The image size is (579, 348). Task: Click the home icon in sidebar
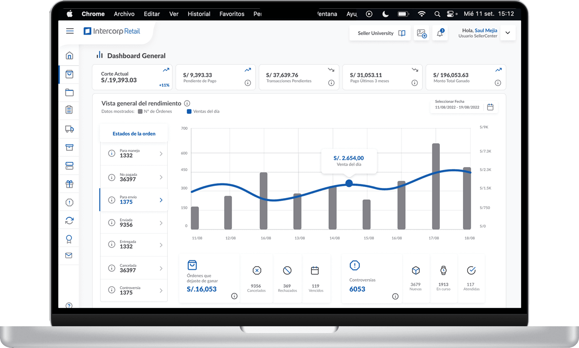coord(69,55)
